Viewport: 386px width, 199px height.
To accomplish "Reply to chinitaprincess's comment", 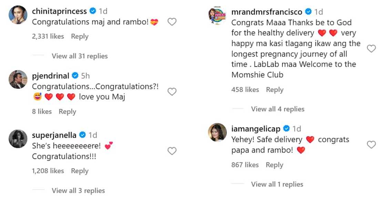I will pos(80,36).
